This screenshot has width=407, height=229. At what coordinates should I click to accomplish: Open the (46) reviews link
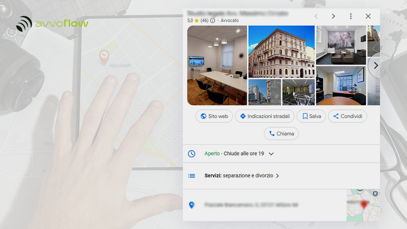point(204,20)
